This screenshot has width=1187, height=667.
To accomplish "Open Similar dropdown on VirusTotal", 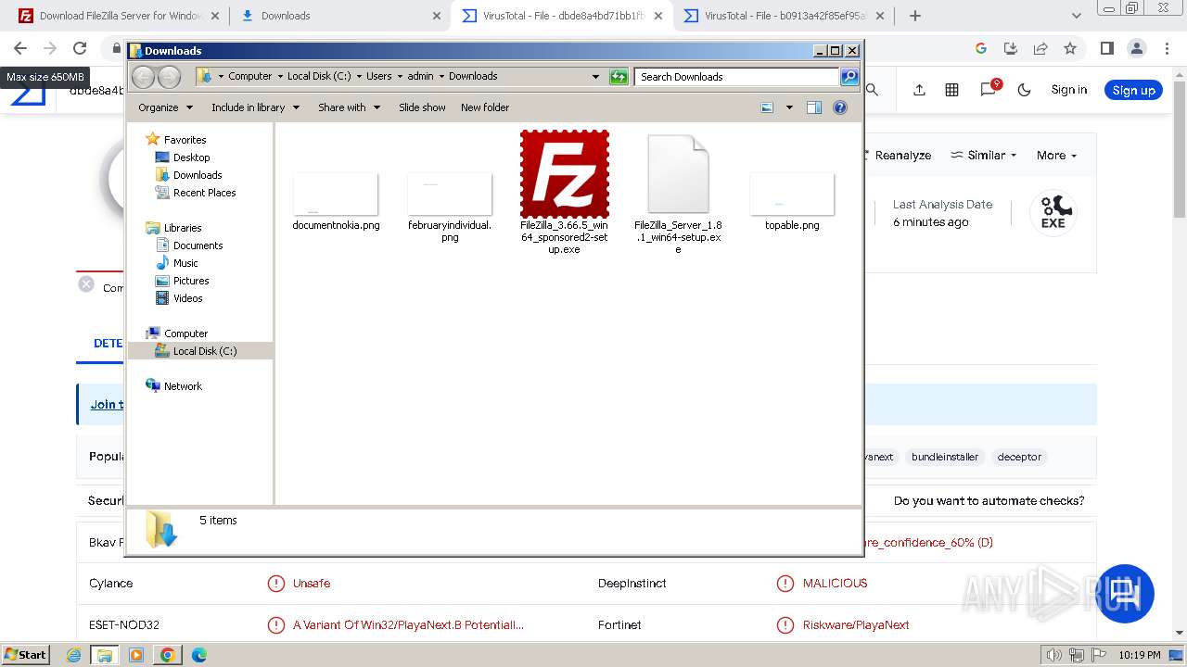I will point(984,156).
